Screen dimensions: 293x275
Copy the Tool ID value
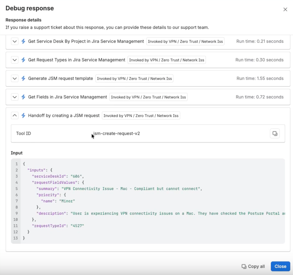pos(275,133)
